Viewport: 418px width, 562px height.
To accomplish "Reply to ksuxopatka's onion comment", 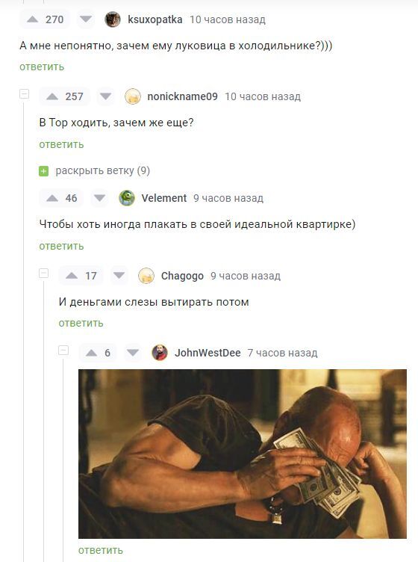I will tap(42, 67).
